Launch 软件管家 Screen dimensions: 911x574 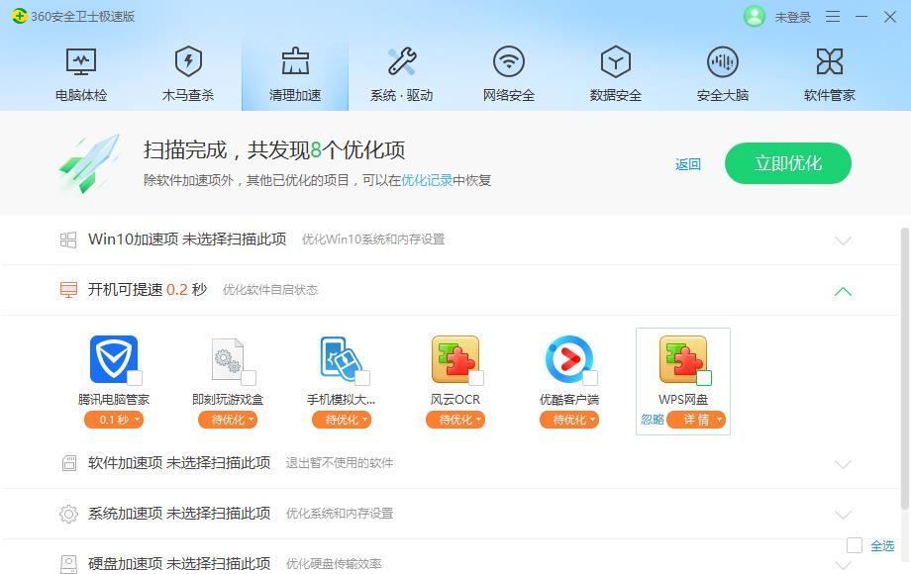(x=828, y=69)
